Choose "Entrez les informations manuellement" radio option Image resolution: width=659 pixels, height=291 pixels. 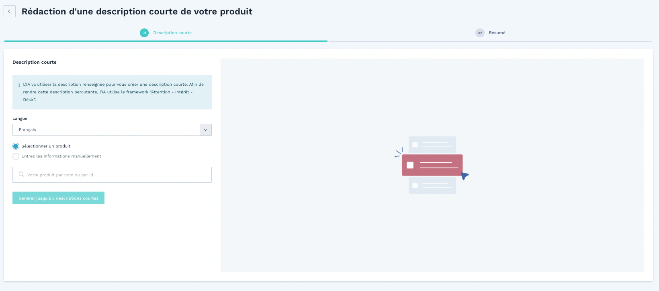click(x=16, y=156)
